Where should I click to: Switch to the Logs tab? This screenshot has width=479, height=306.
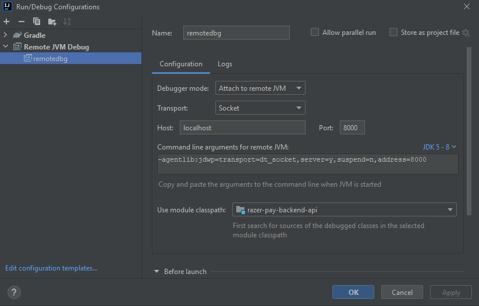225,64
